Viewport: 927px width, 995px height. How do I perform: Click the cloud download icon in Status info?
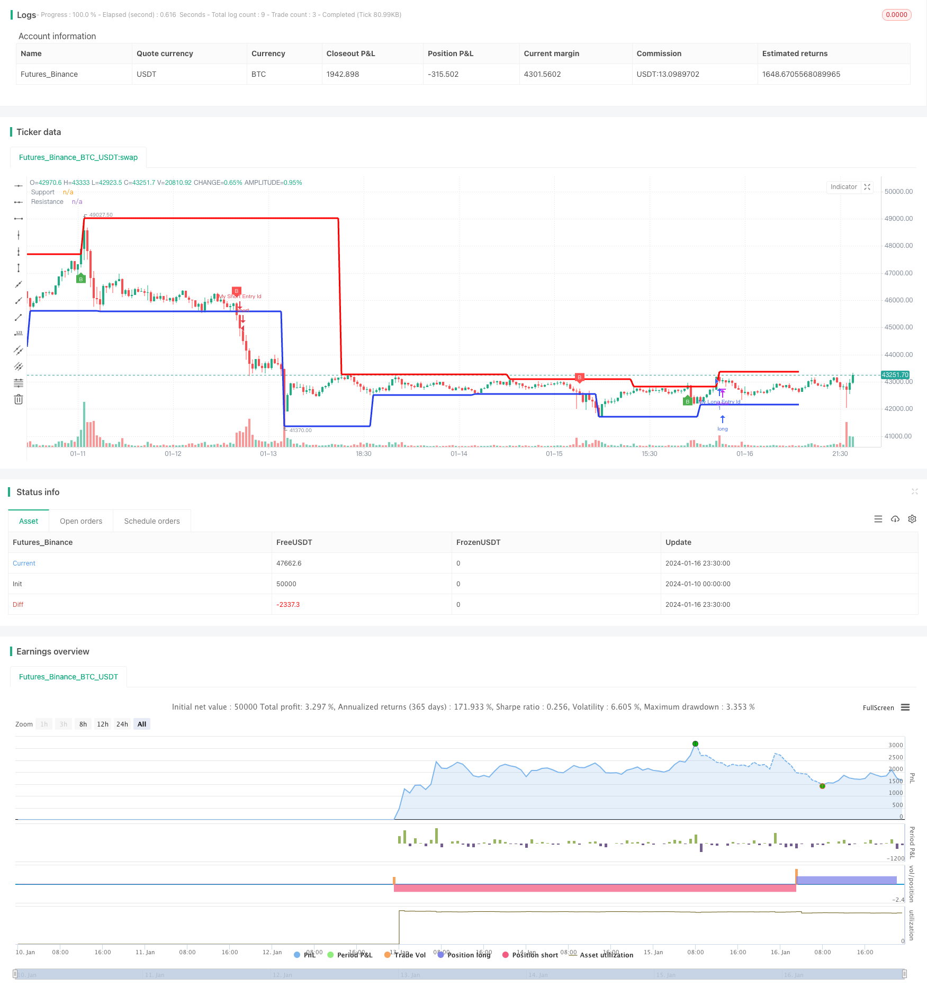click(895, 519)
